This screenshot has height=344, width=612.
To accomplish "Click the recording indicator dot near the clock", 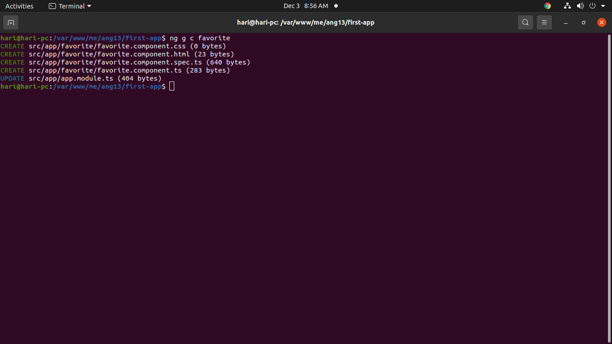I will click(336, 6).
